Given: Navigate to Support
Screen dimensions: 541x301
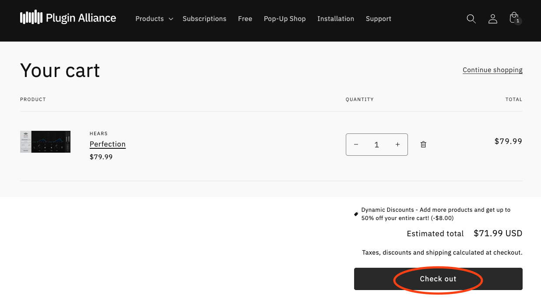Looking at the screenshot, I should (378, 19).
